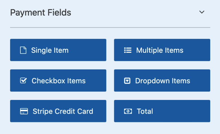This screenshot has width=220, height=134.
Task: Select the "Single Item" label text
Action: (x=50, y=50)
